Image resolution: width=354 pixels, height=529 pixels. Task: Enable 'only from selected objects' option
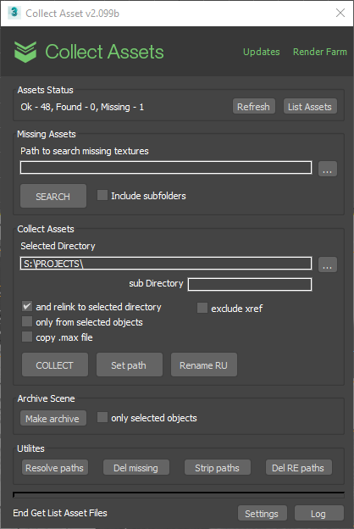point(27,321)
